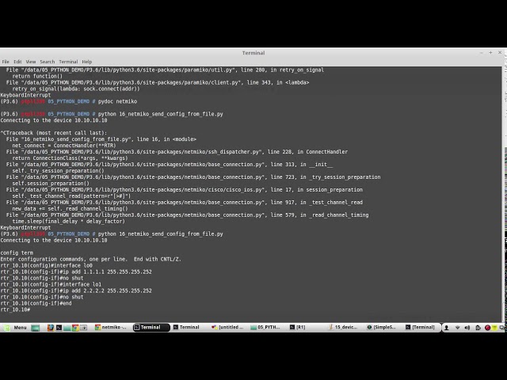Click the show desktop icon beside Menu

tap(35, 328)
